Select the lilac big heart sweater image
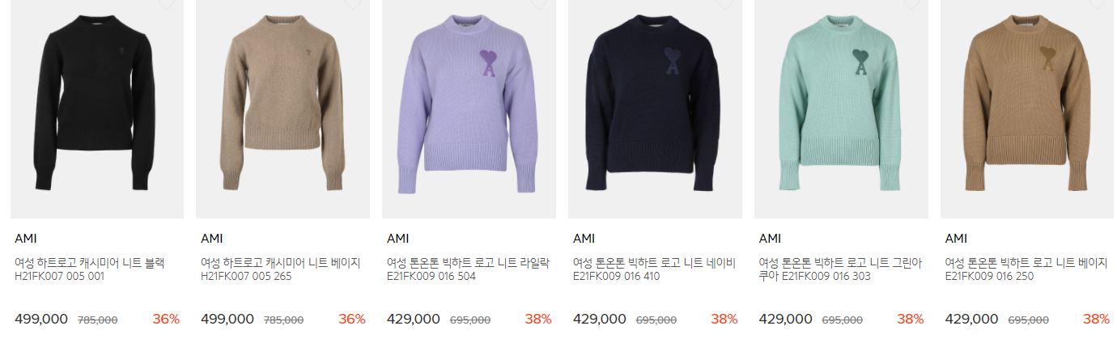Screen dimensions: 1117x339 pos(469,109)
